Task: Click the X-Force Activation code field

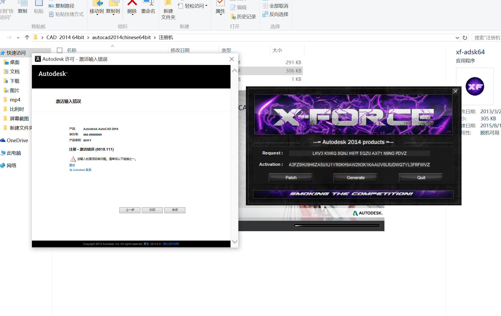Action: (x=359, y=165)
